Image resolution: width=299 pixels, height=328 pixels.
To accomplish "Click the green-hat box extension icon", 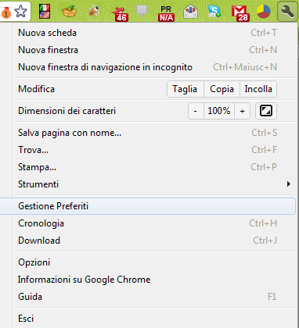I will click(x=69, y=11).
